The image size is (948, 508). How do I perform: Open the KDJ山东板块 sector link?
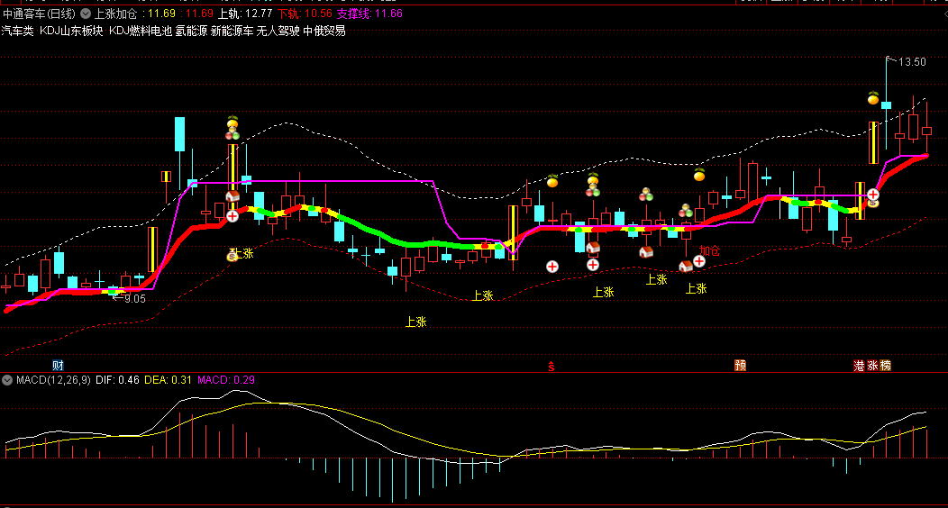pyautogui.click(x=72, y=31)
